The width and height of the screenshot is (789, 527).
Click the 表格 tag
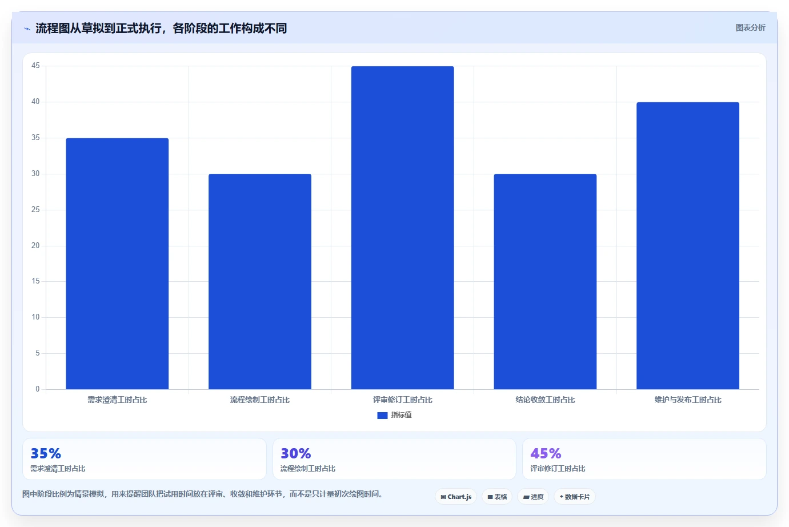(497, 497)
